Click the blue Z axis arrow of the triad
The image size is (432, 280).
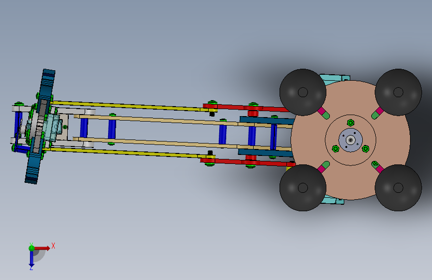pos(31,260)
